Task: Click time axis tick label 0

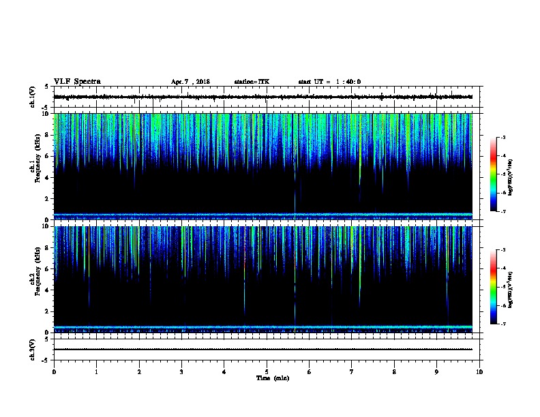Action: [x=54, y=372]
